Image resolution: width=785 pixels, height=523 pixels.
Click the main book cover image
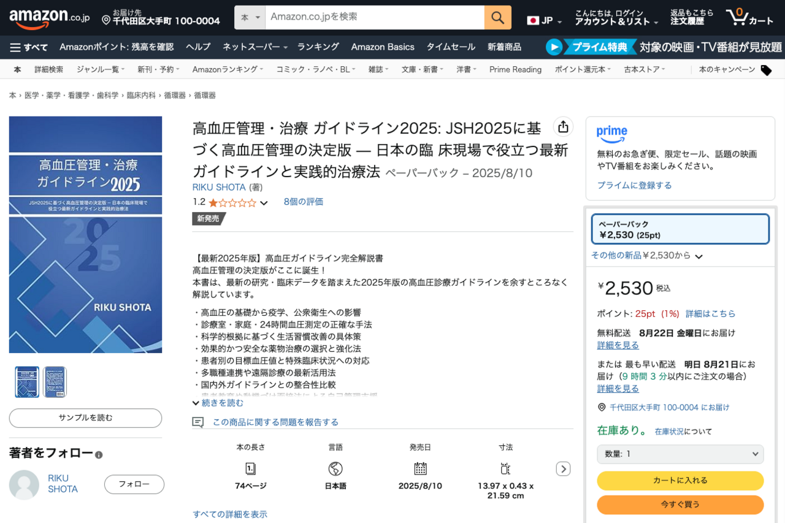[x=85, y=235]
